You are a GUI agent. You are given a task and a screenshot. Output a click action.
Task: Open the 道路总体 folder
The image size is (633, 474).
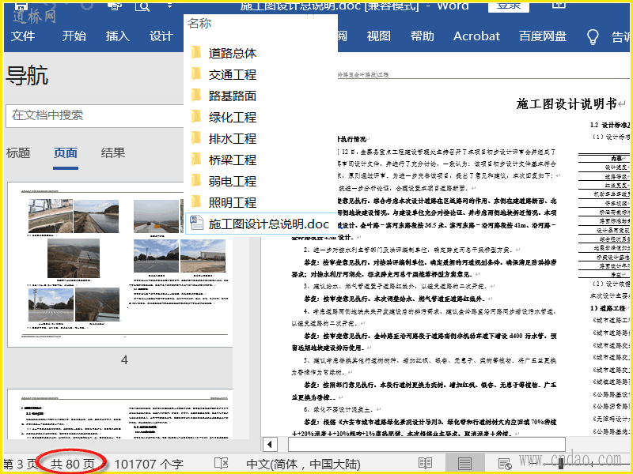click(232, 54)
